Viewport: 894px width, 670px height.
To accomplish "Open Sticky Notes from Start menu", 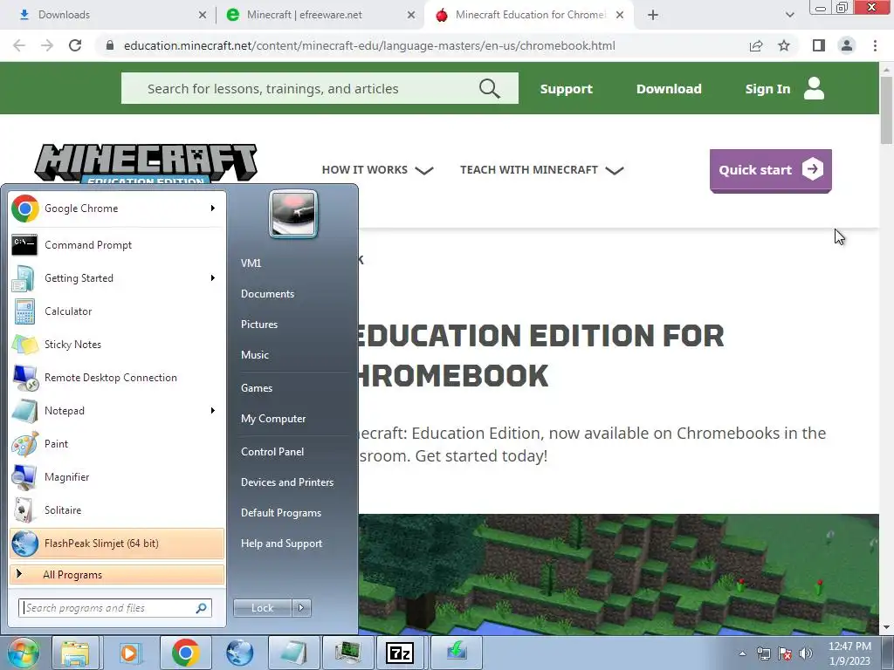I will (x=116, y=344).
